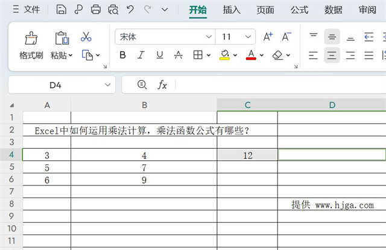Align text left
The width and height of the screenshot is (386, 250).
(x=314, y=55)
